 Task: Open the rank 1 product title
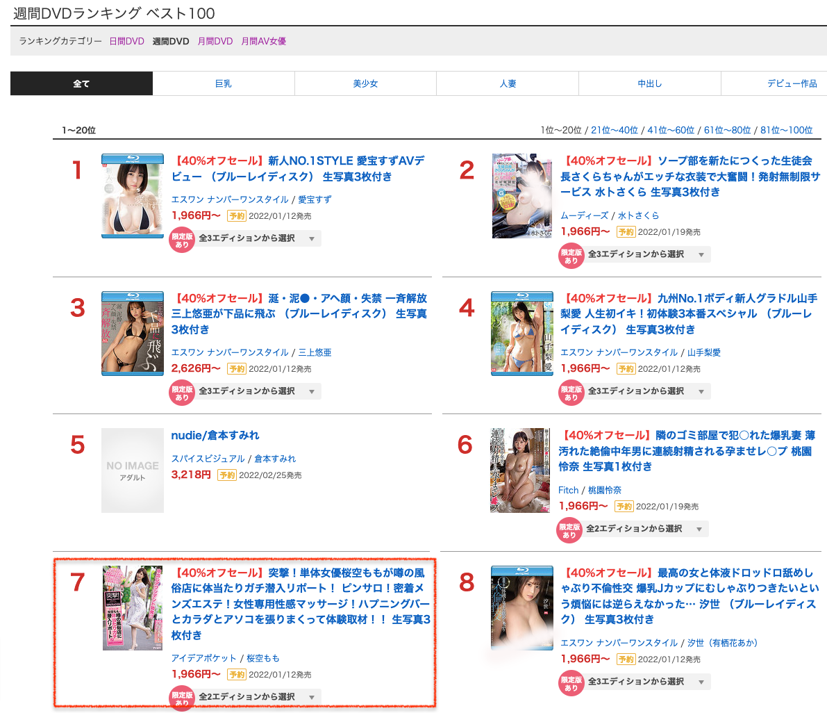coord(299,168)
